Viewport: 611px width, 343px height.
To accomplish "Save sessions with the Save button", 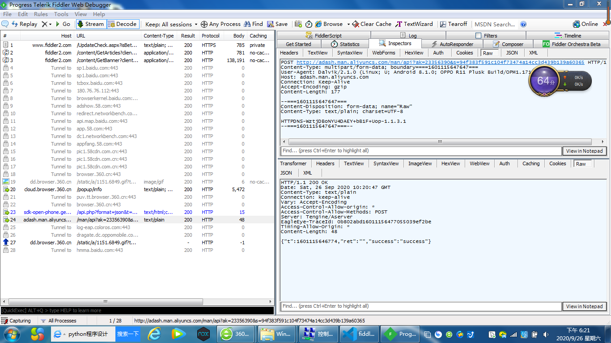I will tap(277, 24).
